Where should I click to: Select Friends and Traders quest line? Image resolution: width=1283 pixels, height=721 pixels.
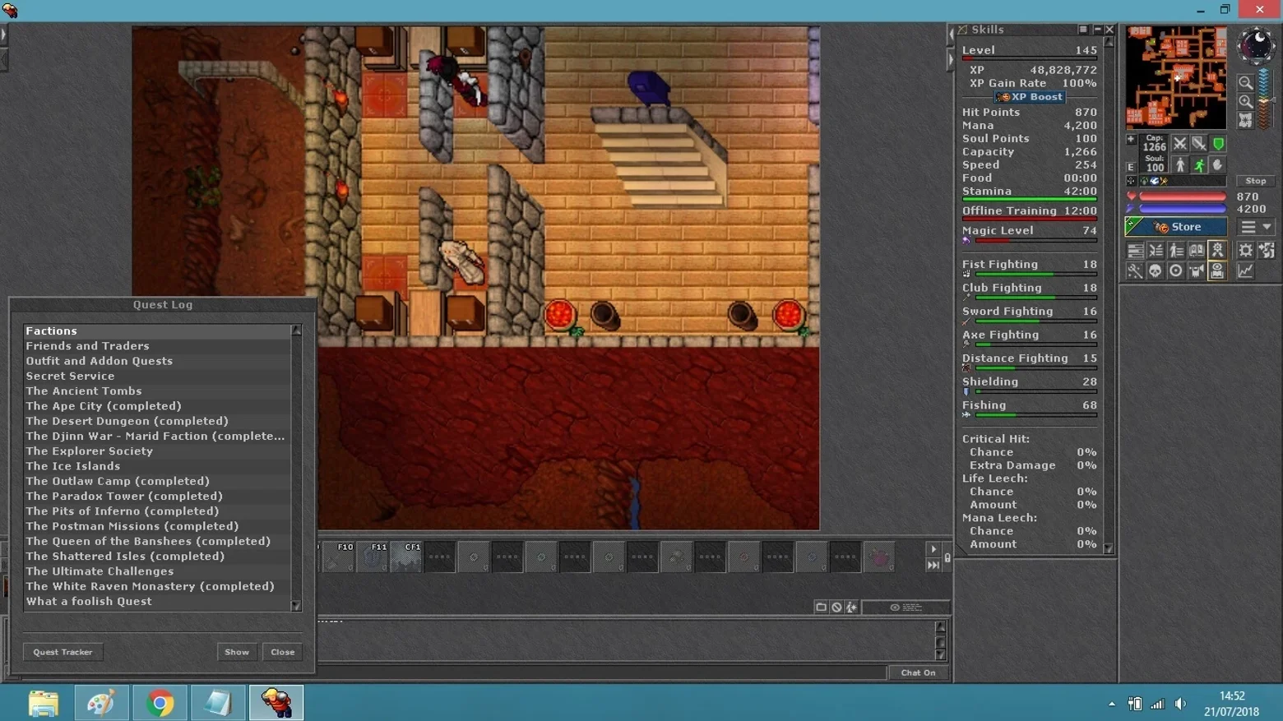coord(157,346)
